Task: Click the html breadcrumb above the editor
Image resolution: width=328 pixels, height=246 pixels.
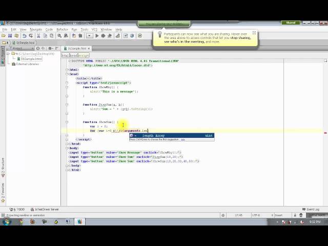Action: pyautogui.click(x=65, y=56)
